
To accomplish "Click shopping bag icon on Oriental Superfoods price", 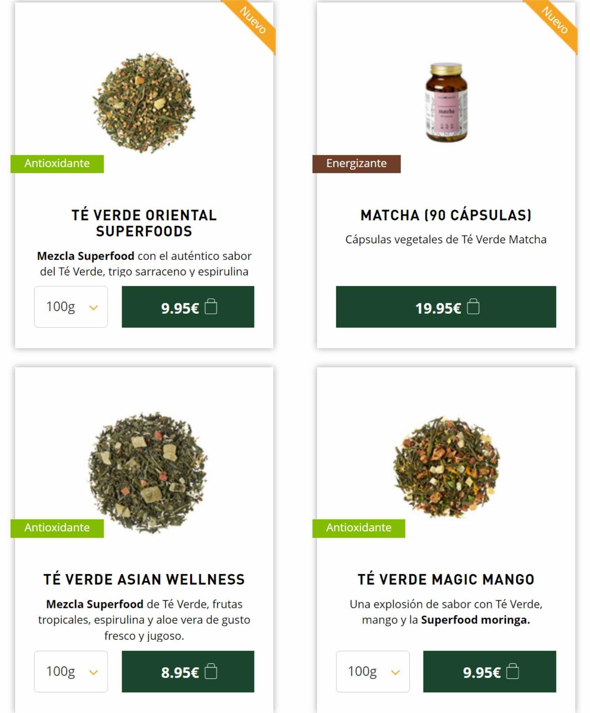I will tap(211, 307).
